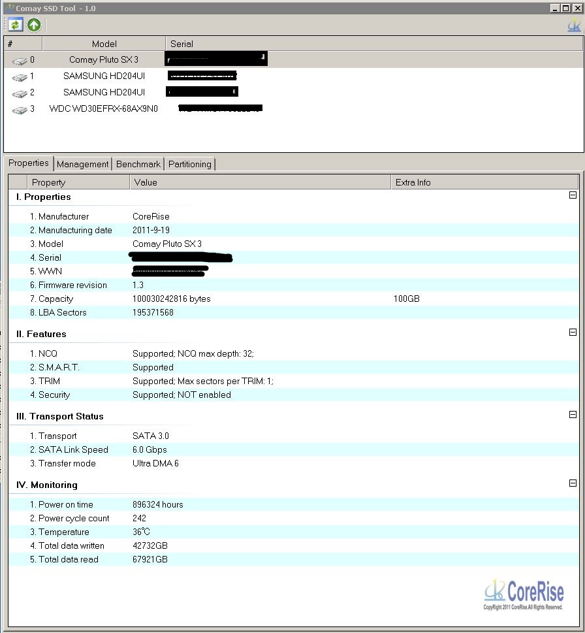
Task: Minimize the Comay SSD Tool window
Action: pyautogui.click(x=555, y=8)
